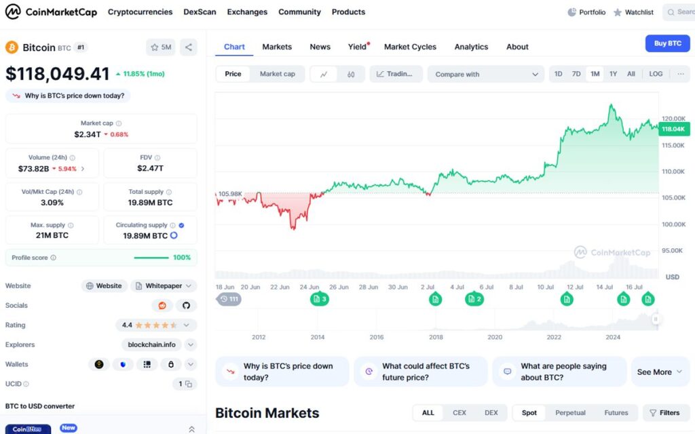Open news marker with 3 near 24 Jun
This screenshot has width=695, height=434.
click(320, 299)
